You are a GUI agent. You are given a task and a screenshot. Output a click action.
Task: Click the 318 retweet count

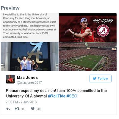click(x=24, y=109)
